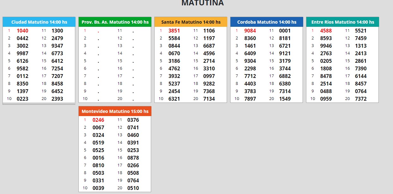
Task: Select the red Entre Rios number 4588
Action: point(326,31)
